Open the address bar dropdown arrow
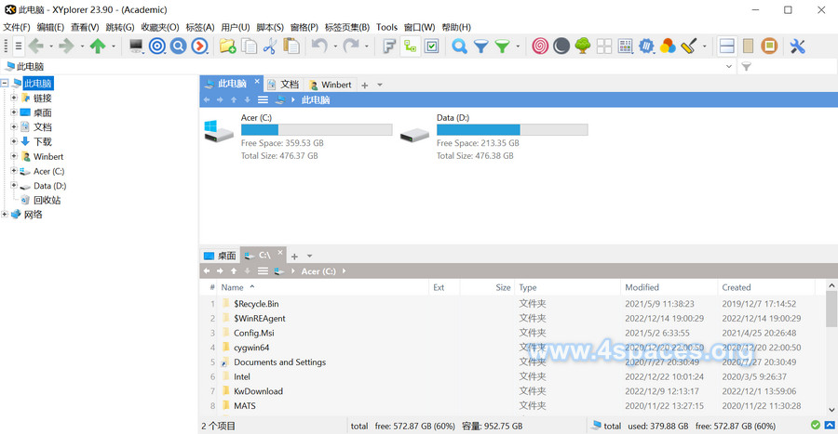 728,67
